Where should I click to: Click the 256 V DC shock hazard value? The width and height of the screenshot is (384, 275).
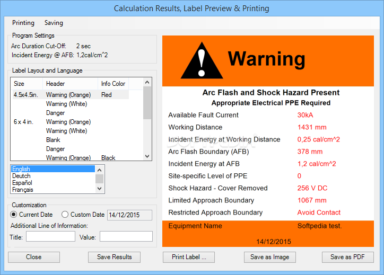[312, 188]
